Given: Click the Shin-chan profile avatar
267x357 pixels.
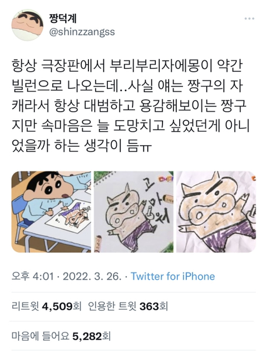Looking at the screenshot, I should (27, 25).
